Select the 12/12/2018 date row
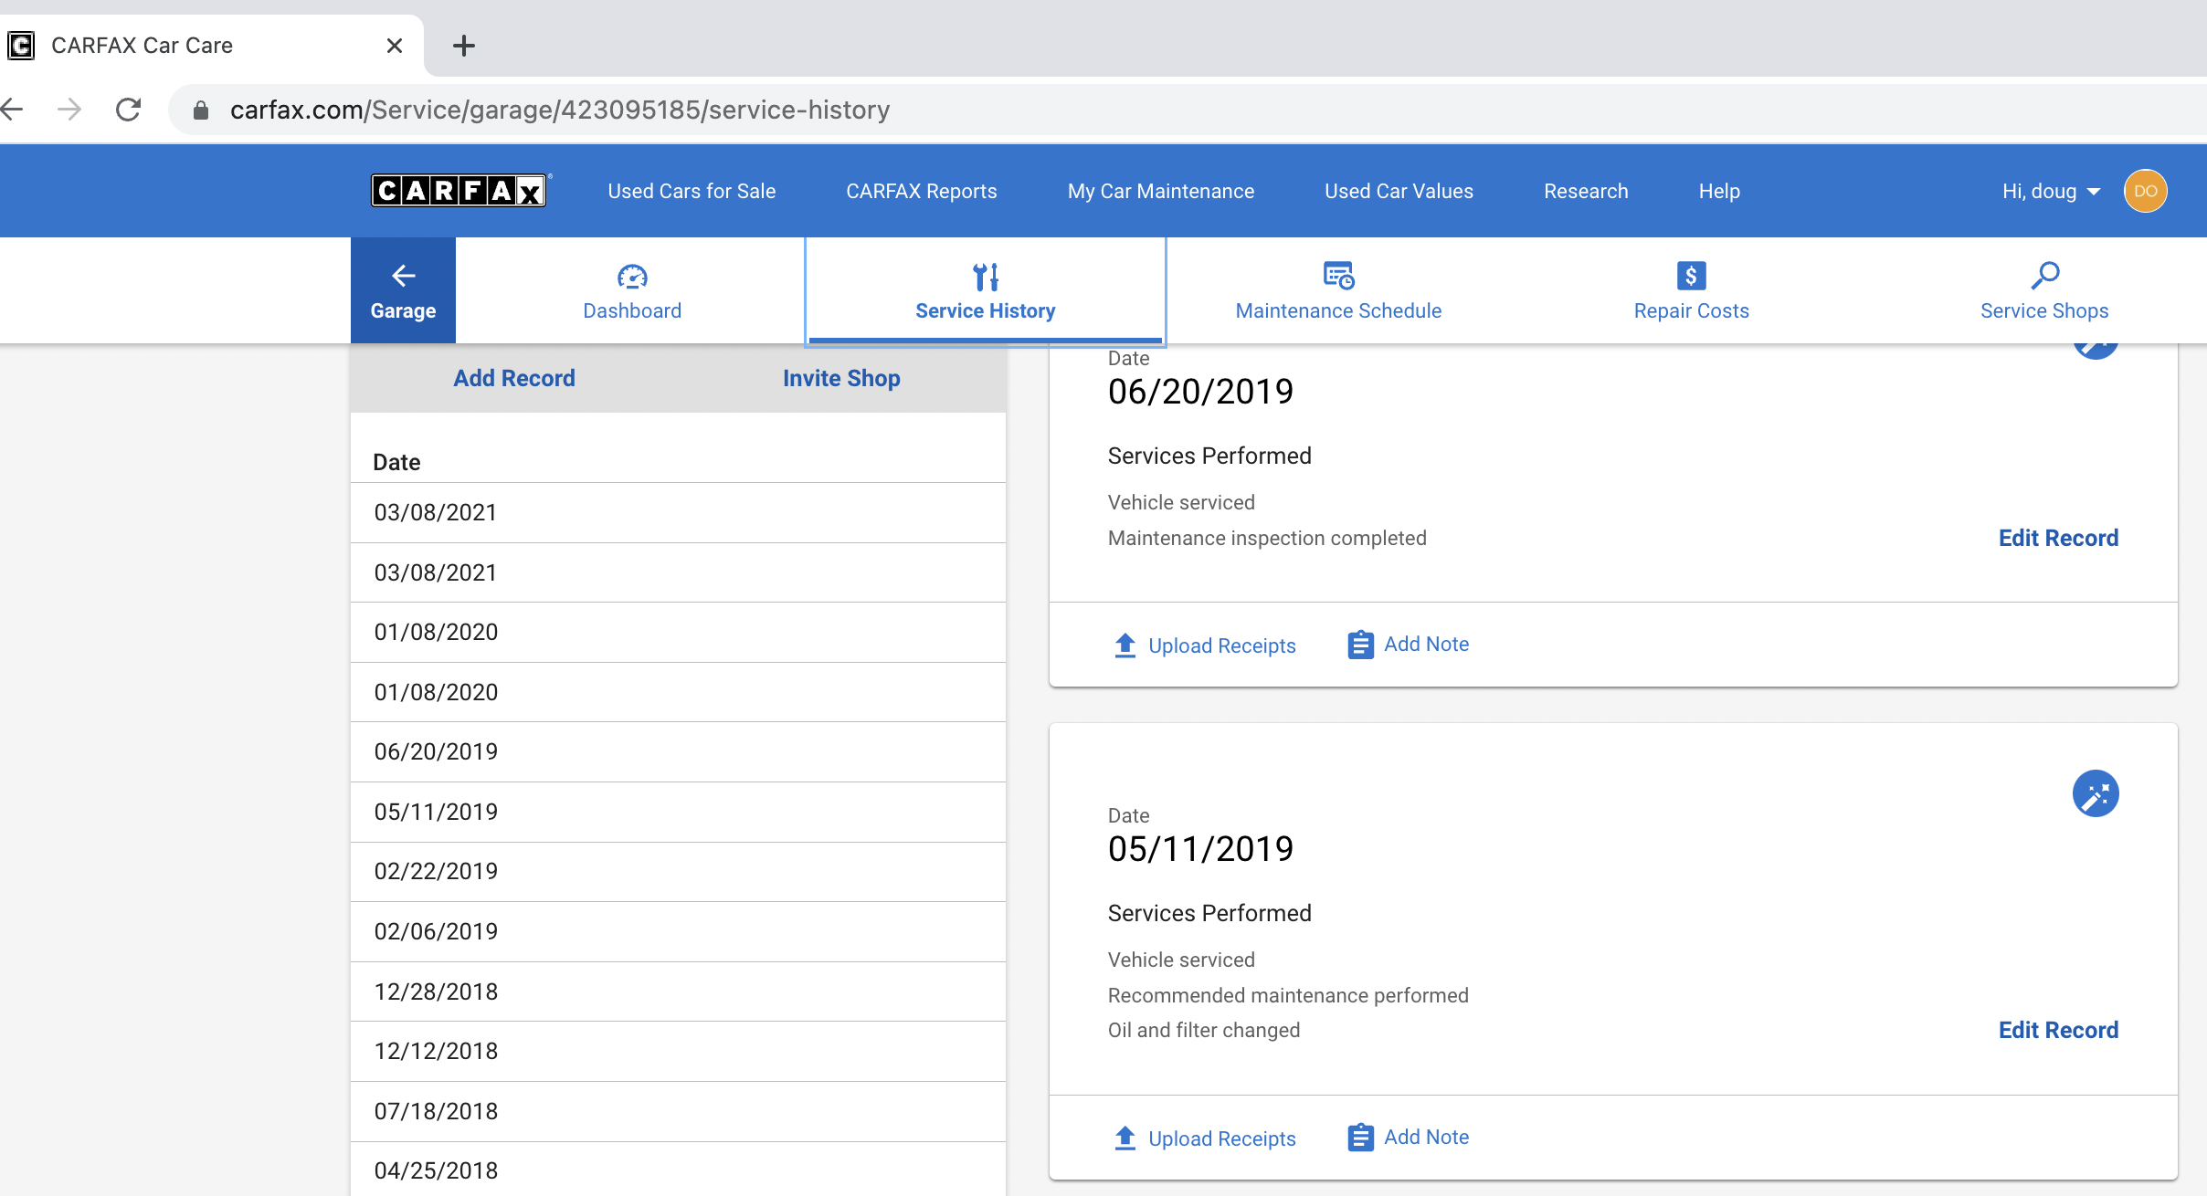 [678, 1051]
